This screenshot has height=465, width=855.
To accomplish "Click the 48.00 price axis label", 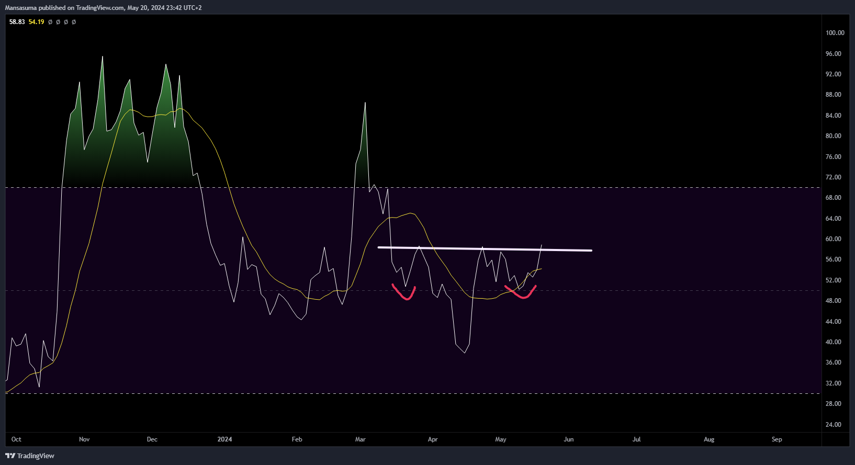I will [833, 301].
